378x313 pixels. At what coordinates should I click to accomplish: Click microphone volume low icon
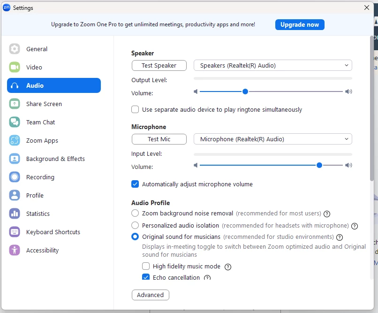pyautogui.click(x=196, y=166)
